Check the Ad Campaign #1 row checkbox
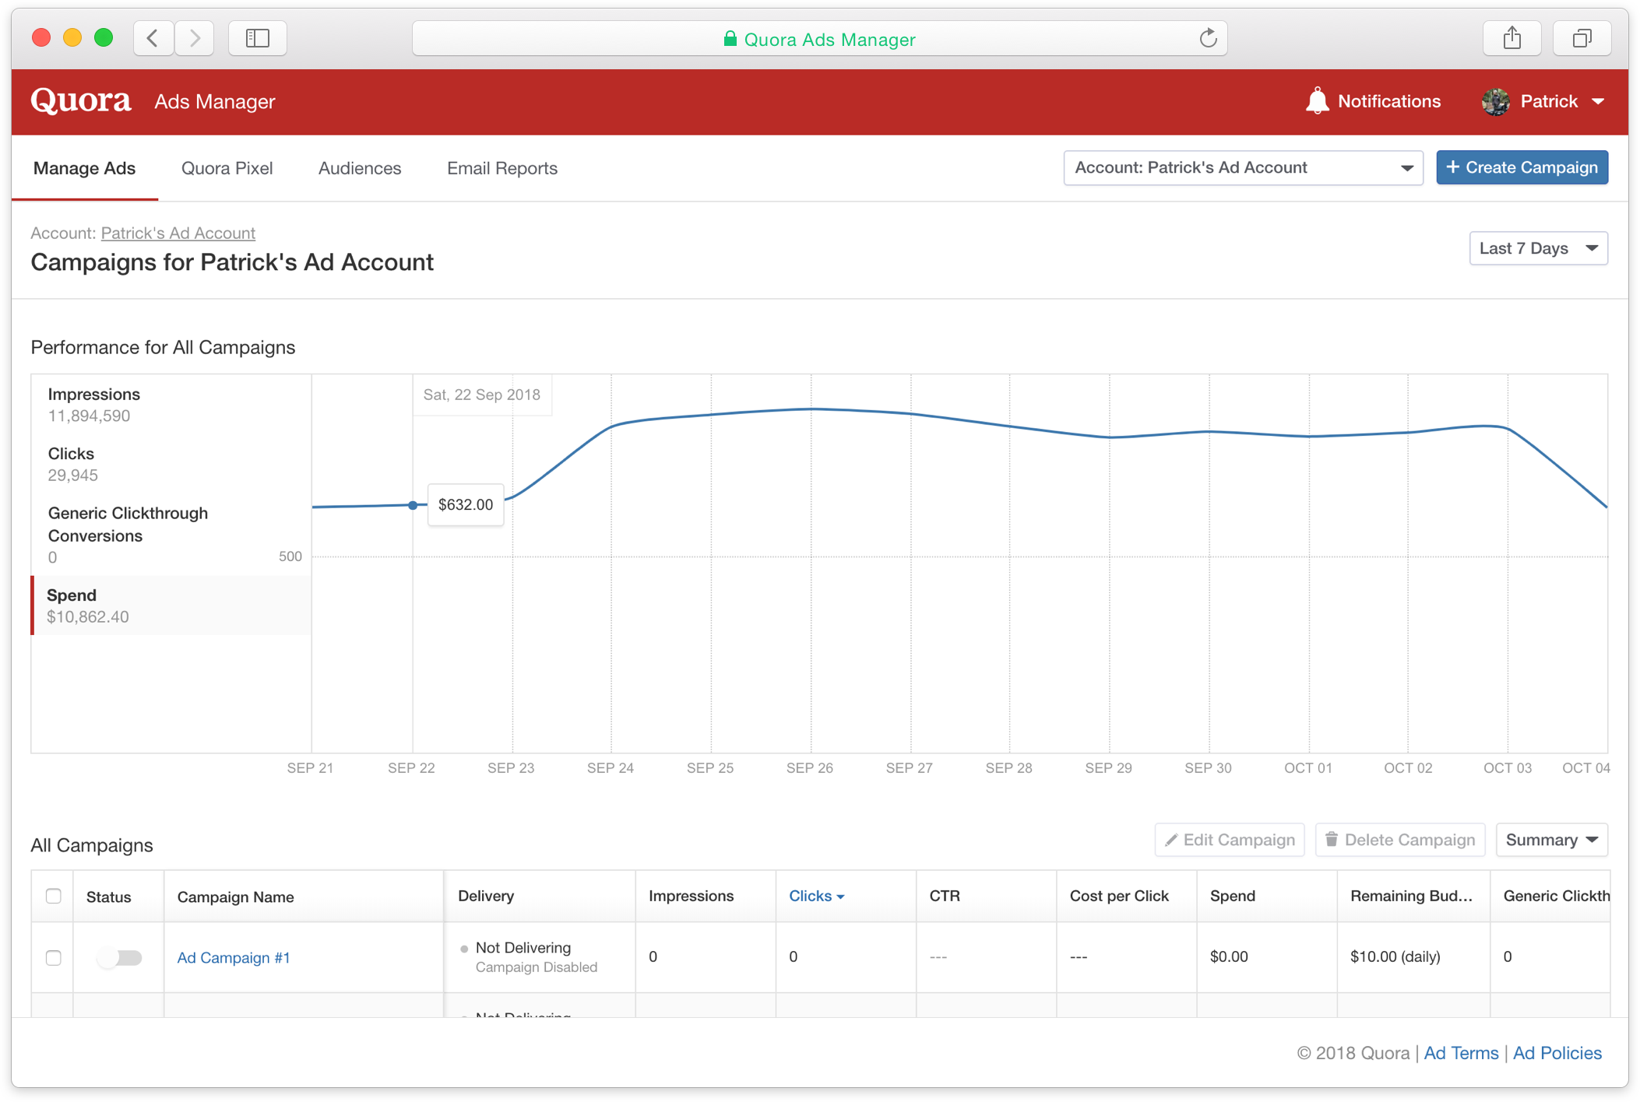Viewport: 1640px width, 1102px height. tap(53, 957)
